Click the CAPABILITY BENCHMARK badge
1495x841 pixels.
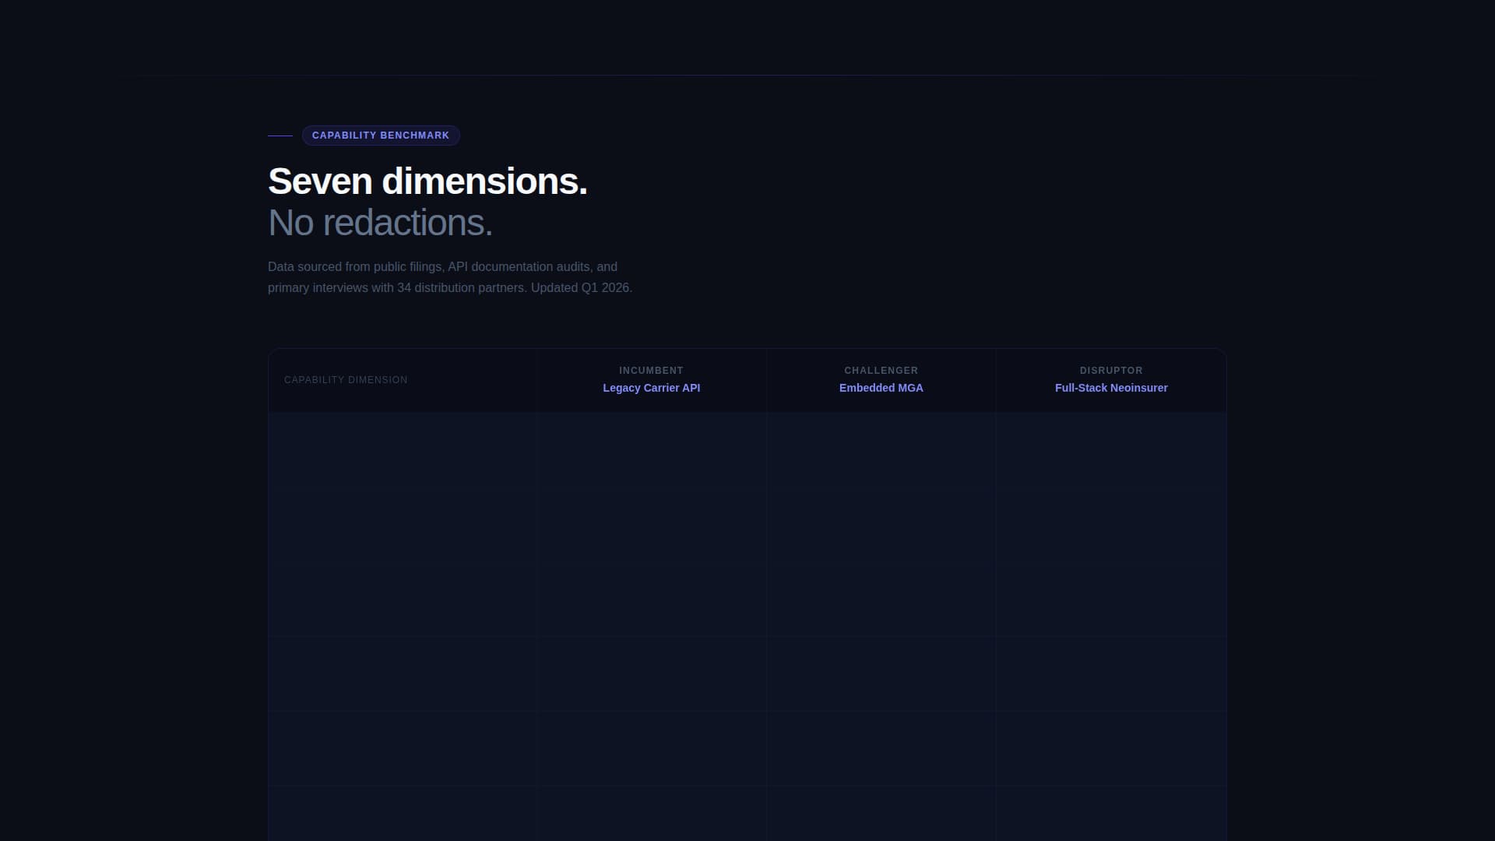[381, 135]
